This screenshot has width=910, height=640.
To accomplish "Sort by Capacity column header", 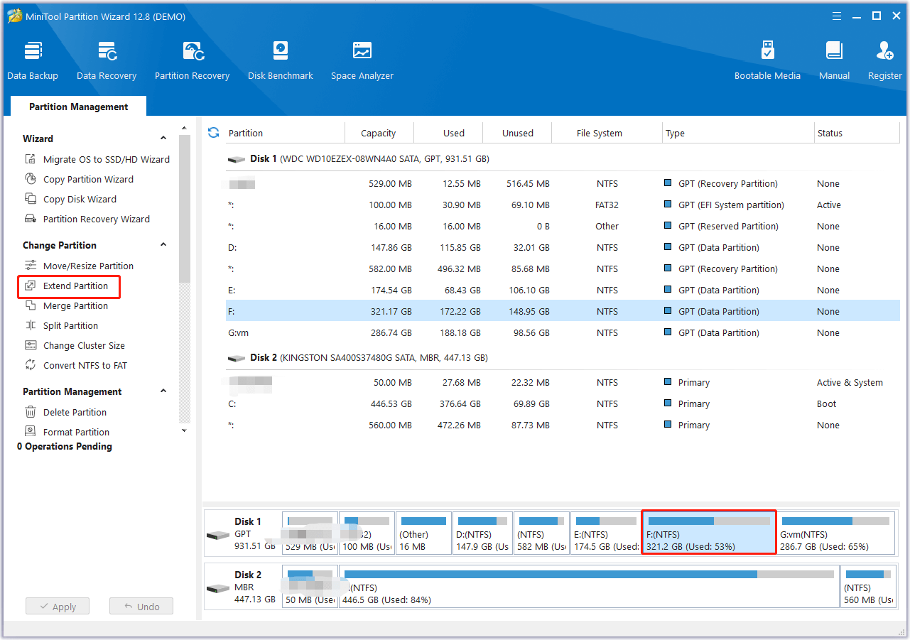I will [379, 133].
